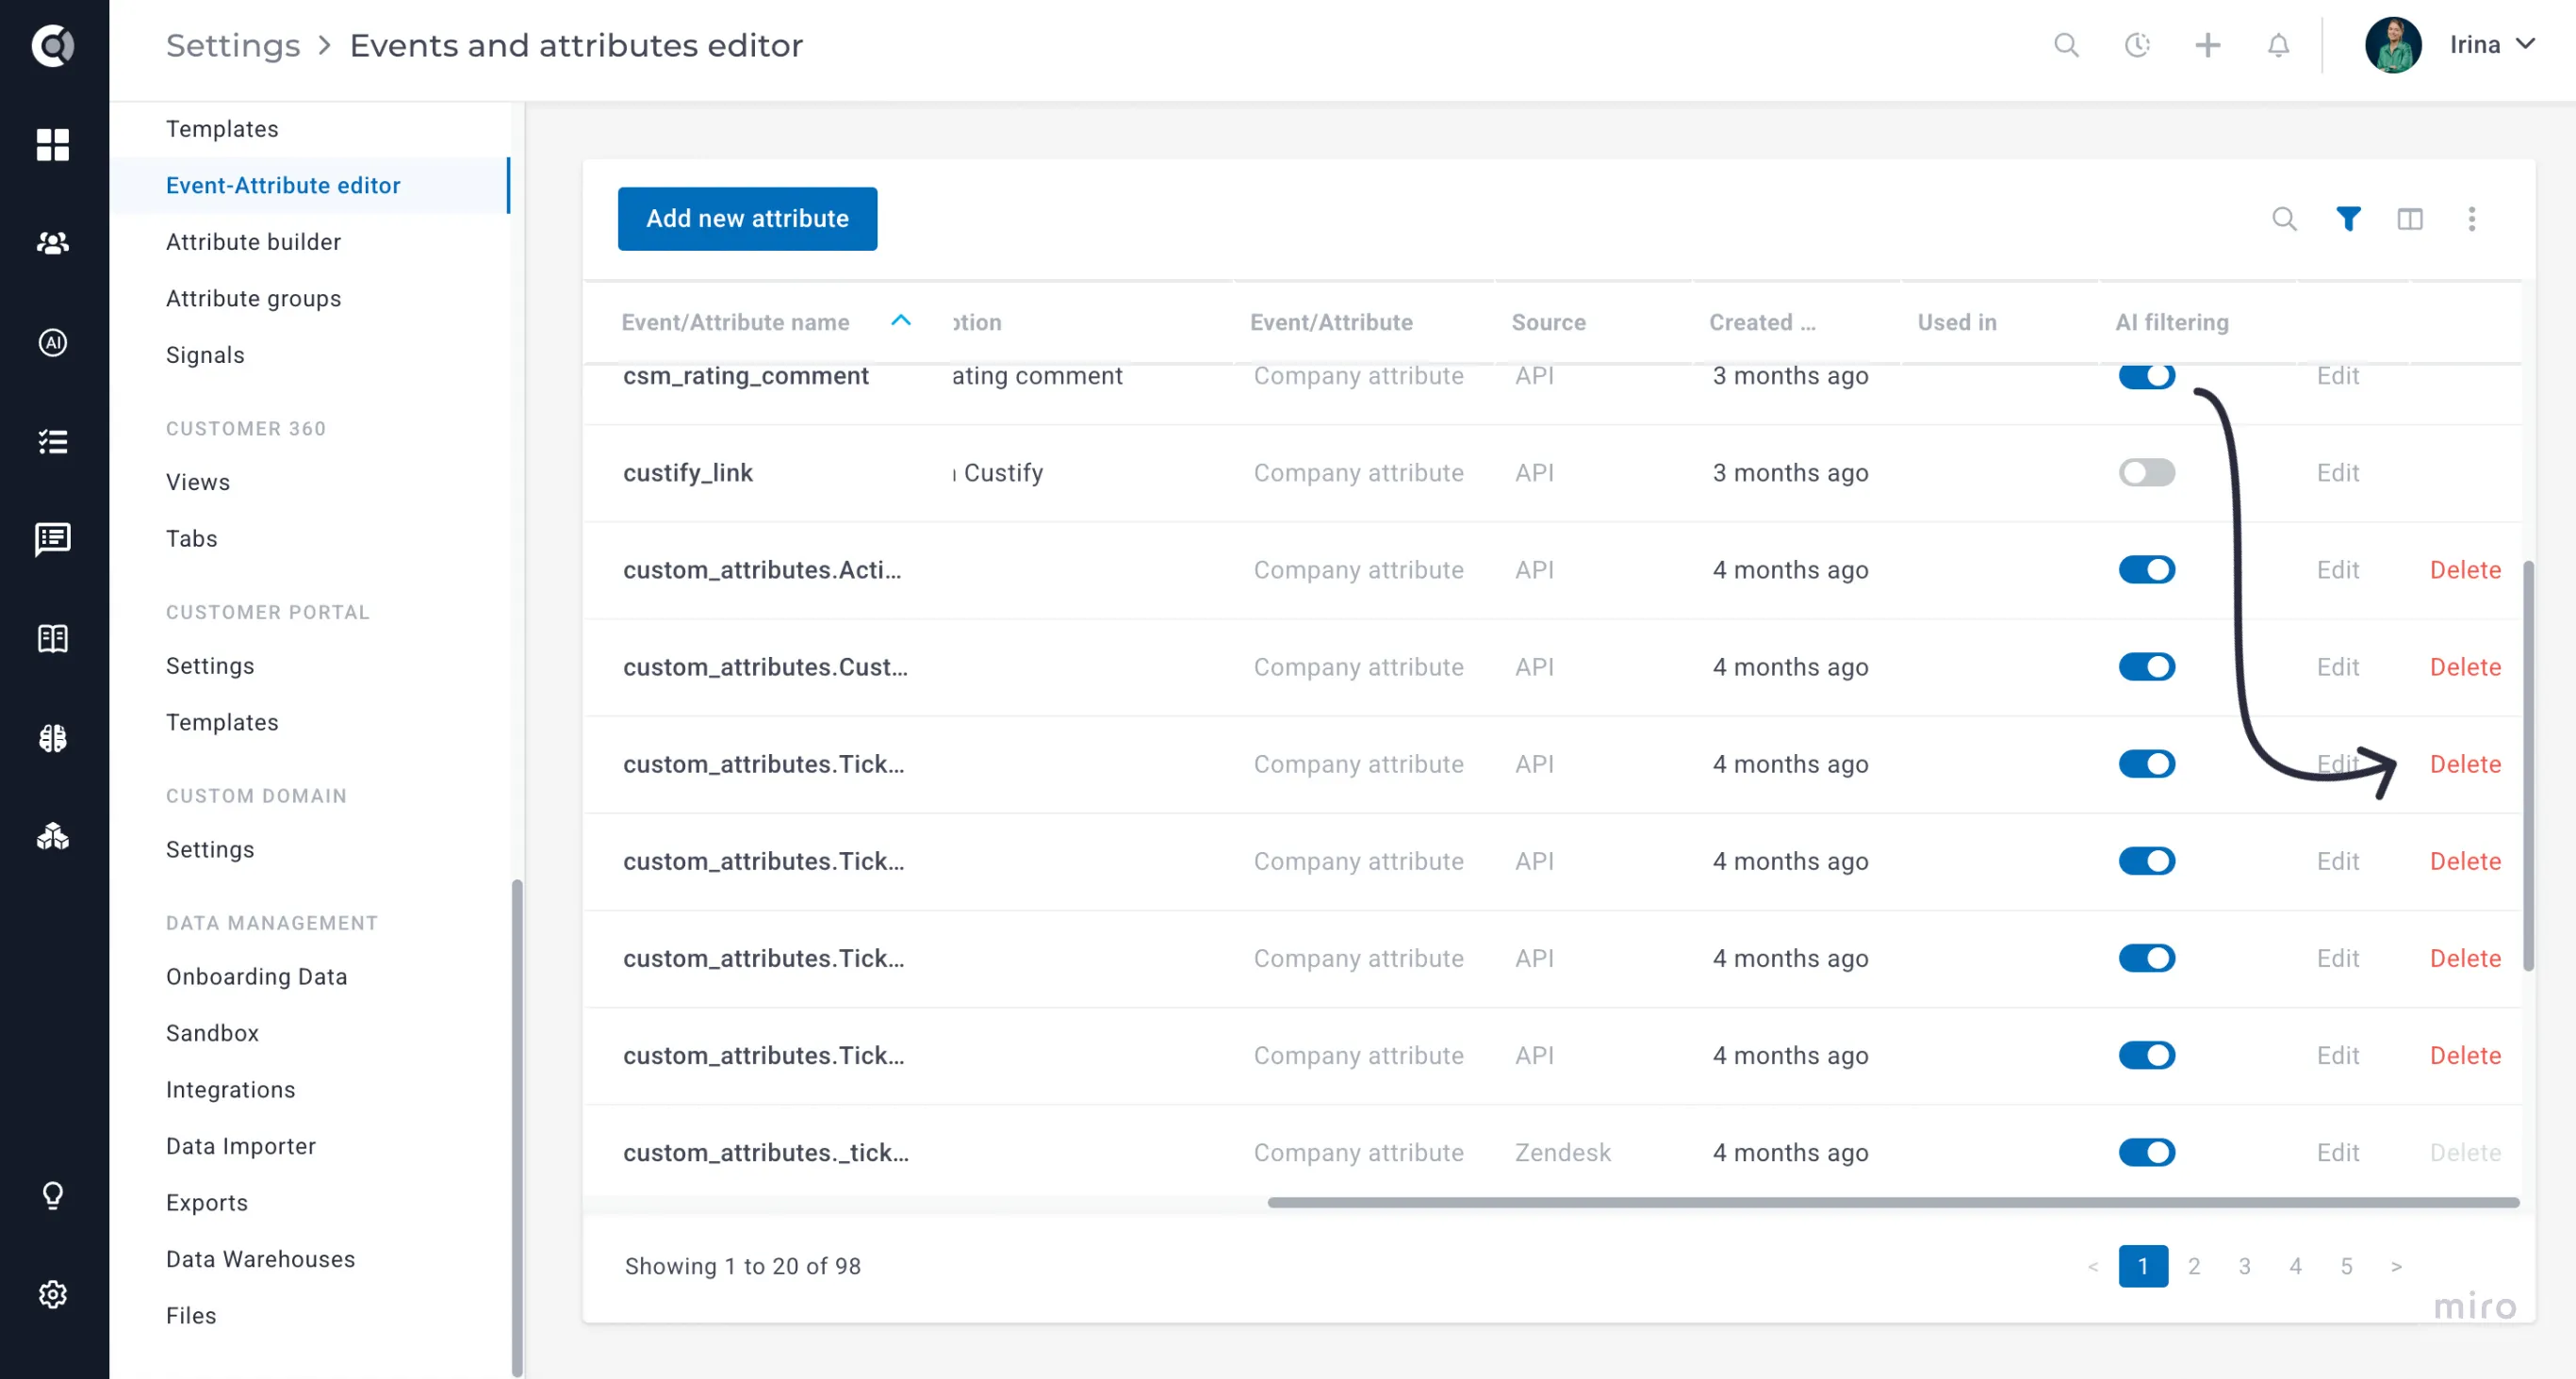Click the global search icon in header
Viewport: 2576px width, 1379px height.
pyautogui.click(x=2066, y=45)
